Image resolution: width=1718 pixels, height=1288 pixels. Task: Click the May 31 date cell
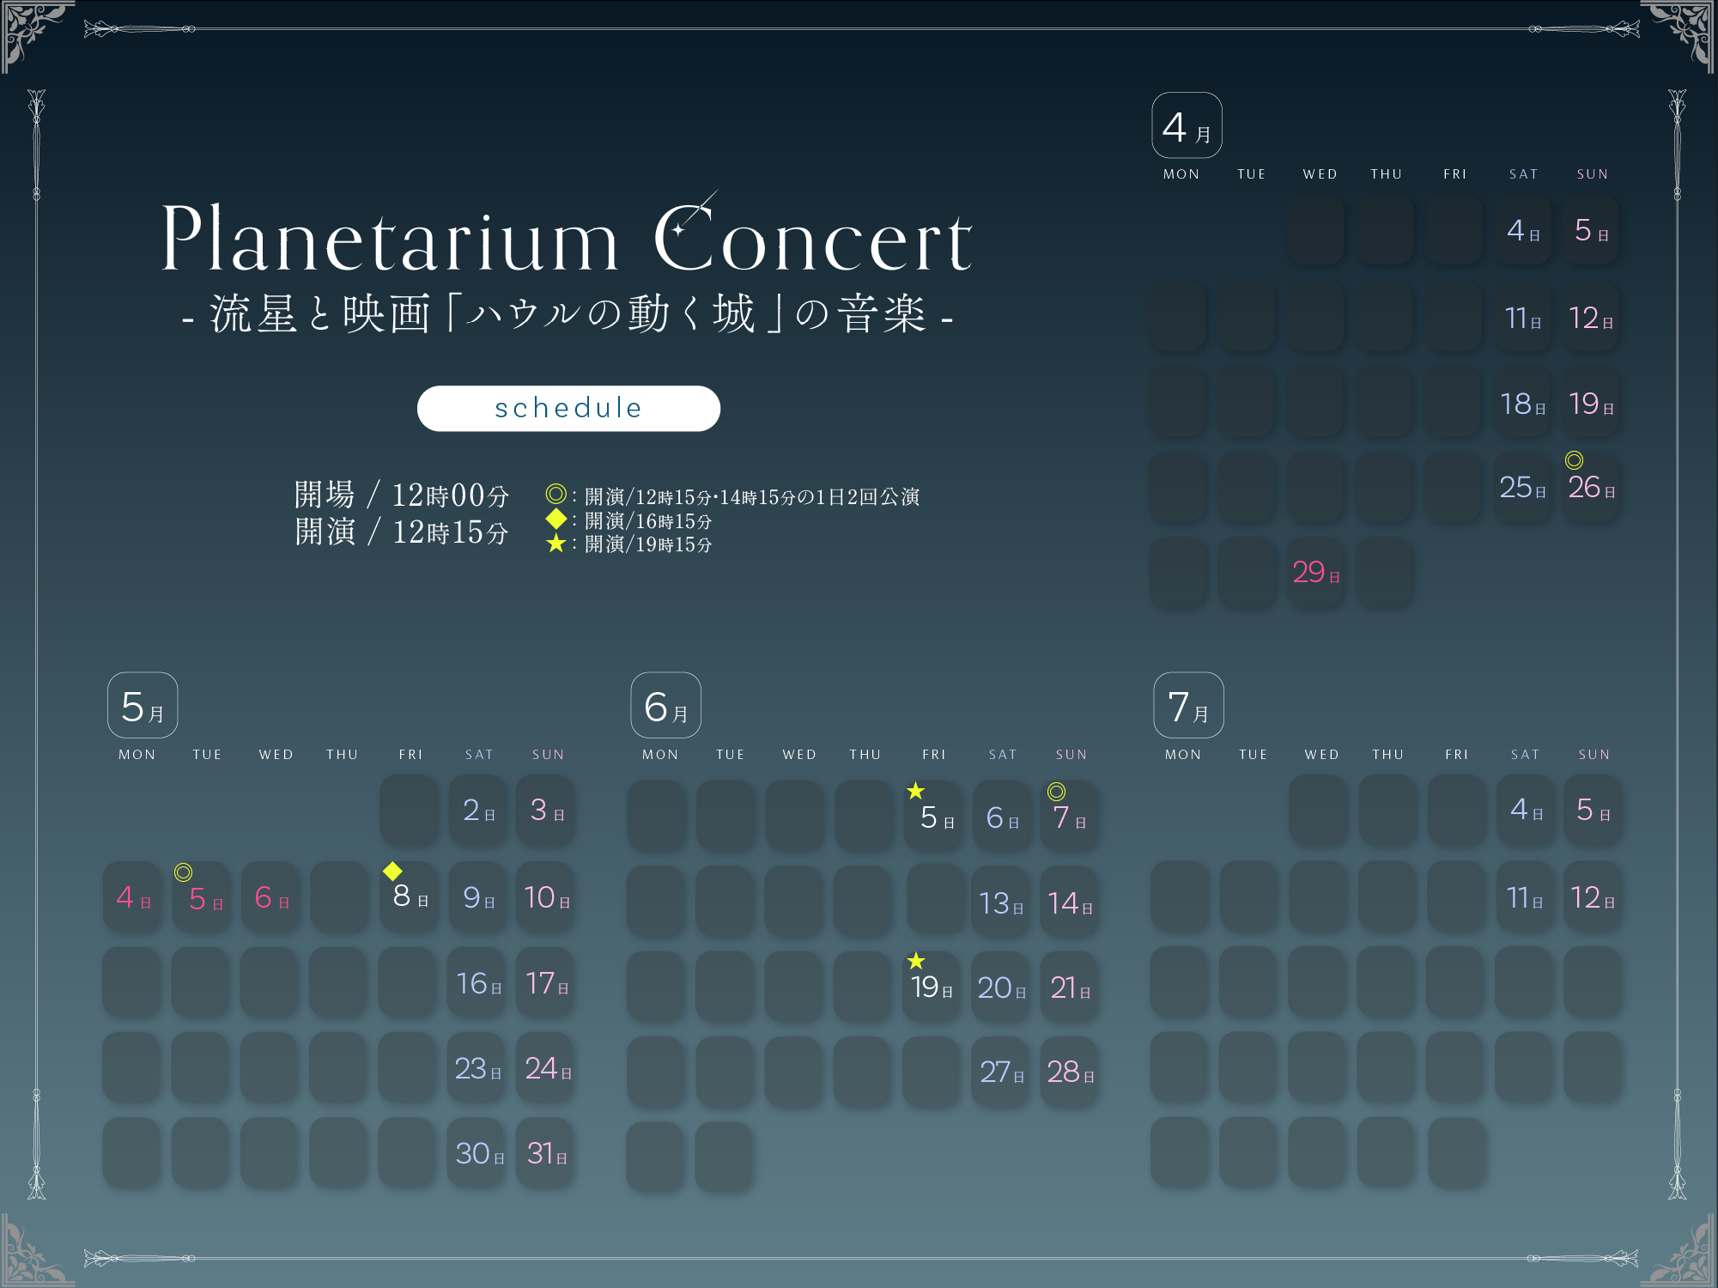pos(546,1153)
